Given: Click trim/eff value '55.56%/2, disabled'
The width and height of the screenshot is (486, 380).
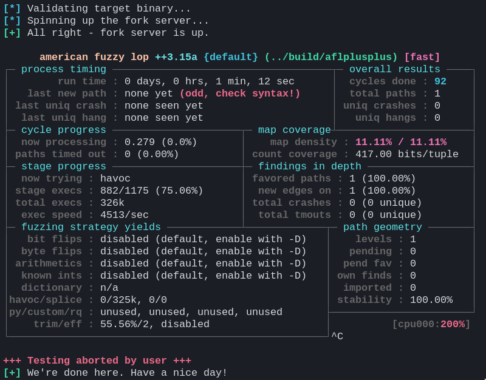Looking at the screenshot, I should tap(155, 324).
